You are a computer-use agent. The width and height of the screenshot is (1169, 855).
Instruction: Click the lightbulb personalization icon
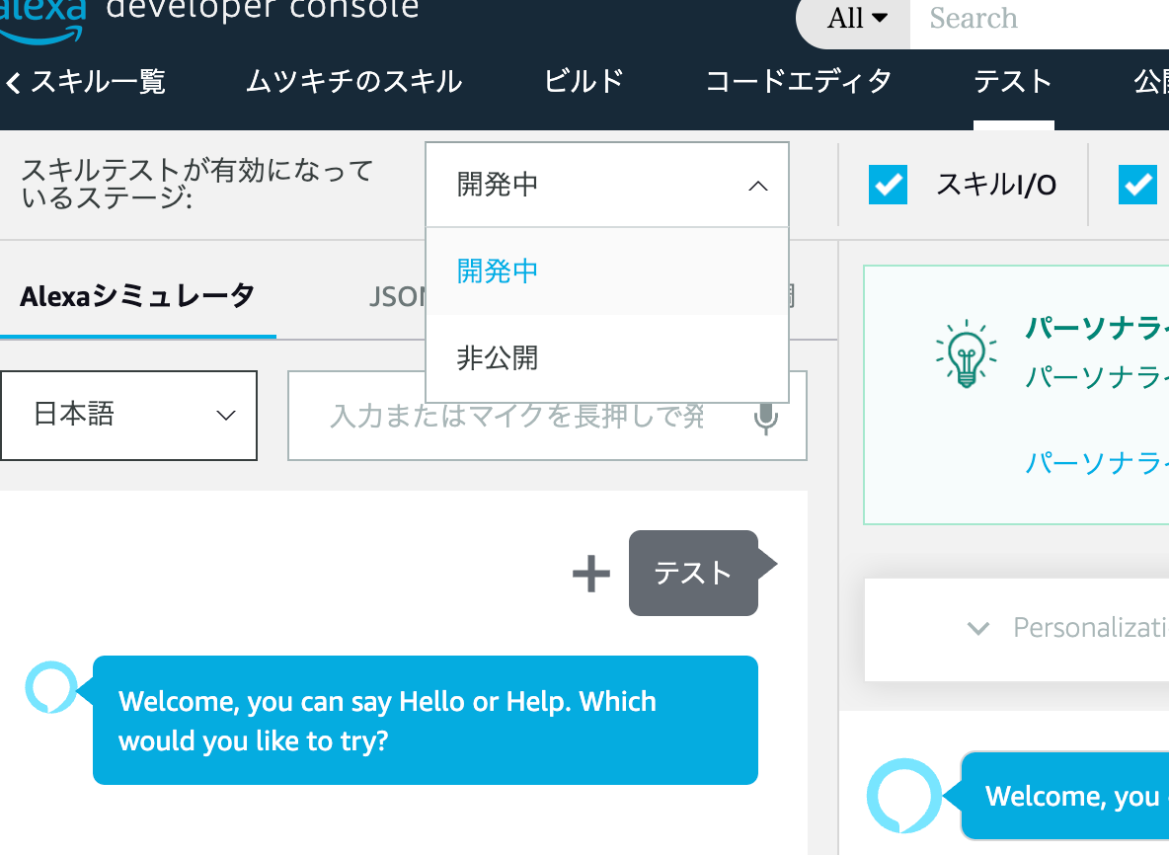(967, 353)
